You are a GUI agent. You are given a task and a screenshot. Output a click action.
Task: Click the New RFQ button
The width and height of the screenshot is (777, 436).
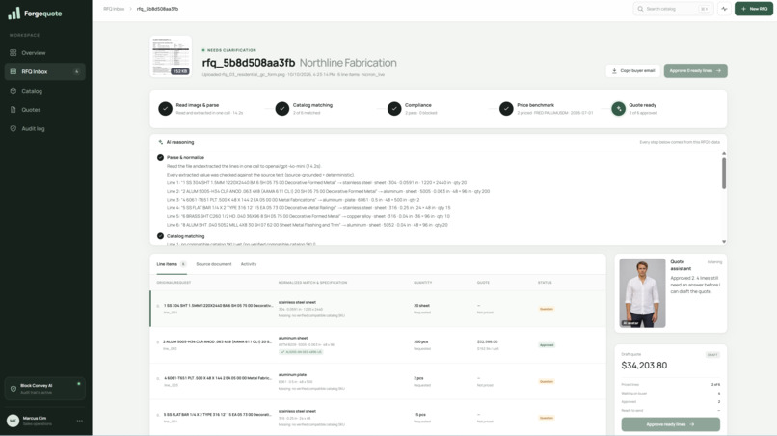(753, 9)
